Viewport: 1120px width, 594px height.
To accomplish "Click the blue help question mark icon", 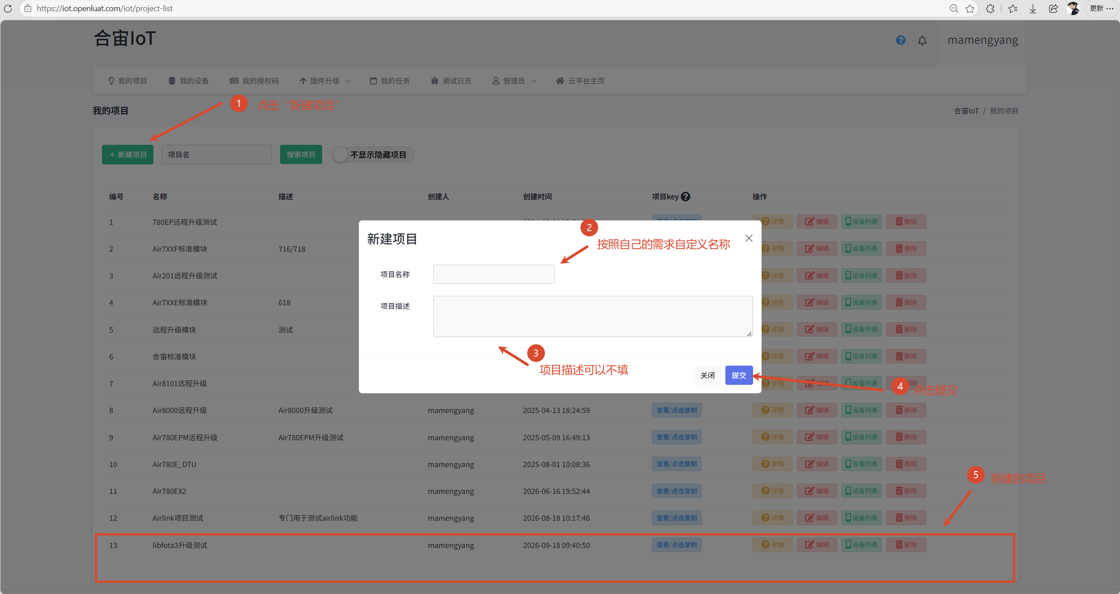I will tap(901, 40).
